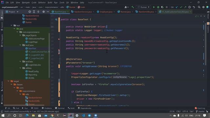Rollback changes with the undo arrow icon
Screen dimensions: 210x118
click(194, 7)
